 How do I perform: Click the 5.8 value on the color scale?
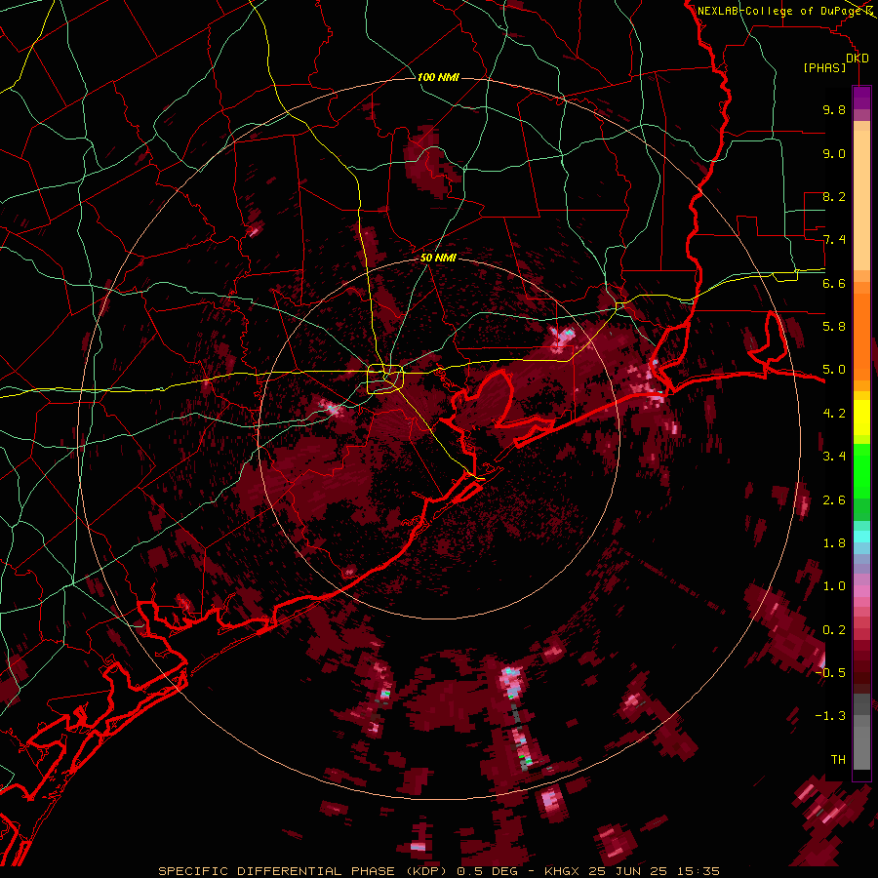pos(834,327)
